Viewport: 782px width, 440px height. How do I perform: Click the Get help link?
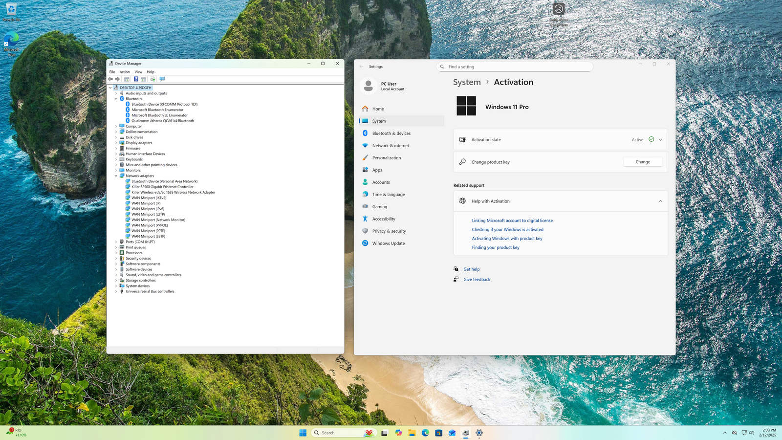(x=472, y=269)
